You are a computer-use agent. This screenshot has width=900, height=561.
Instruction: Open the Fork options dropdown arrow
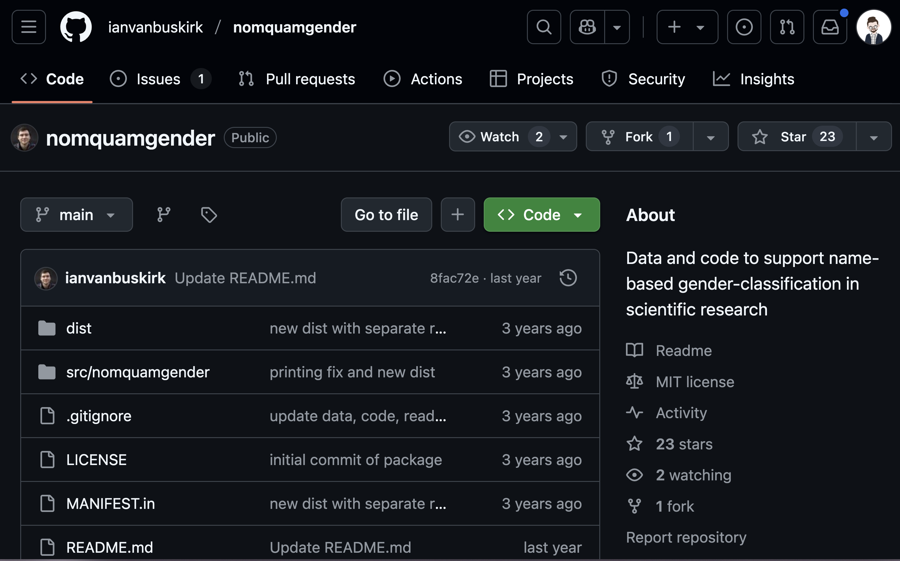[x=711, y=137]
